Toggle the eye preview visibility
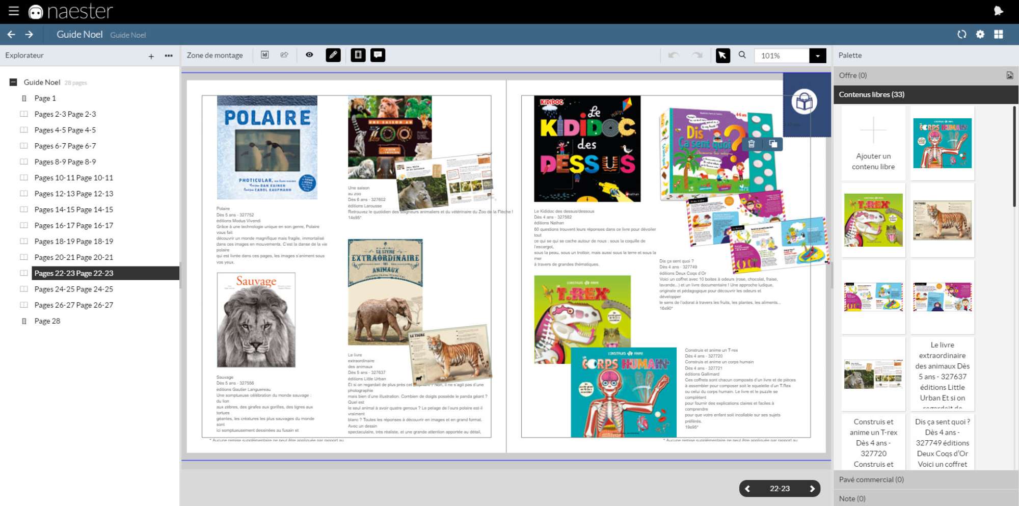The width and height of the screenshot is (1019, 506). [309, 55]
